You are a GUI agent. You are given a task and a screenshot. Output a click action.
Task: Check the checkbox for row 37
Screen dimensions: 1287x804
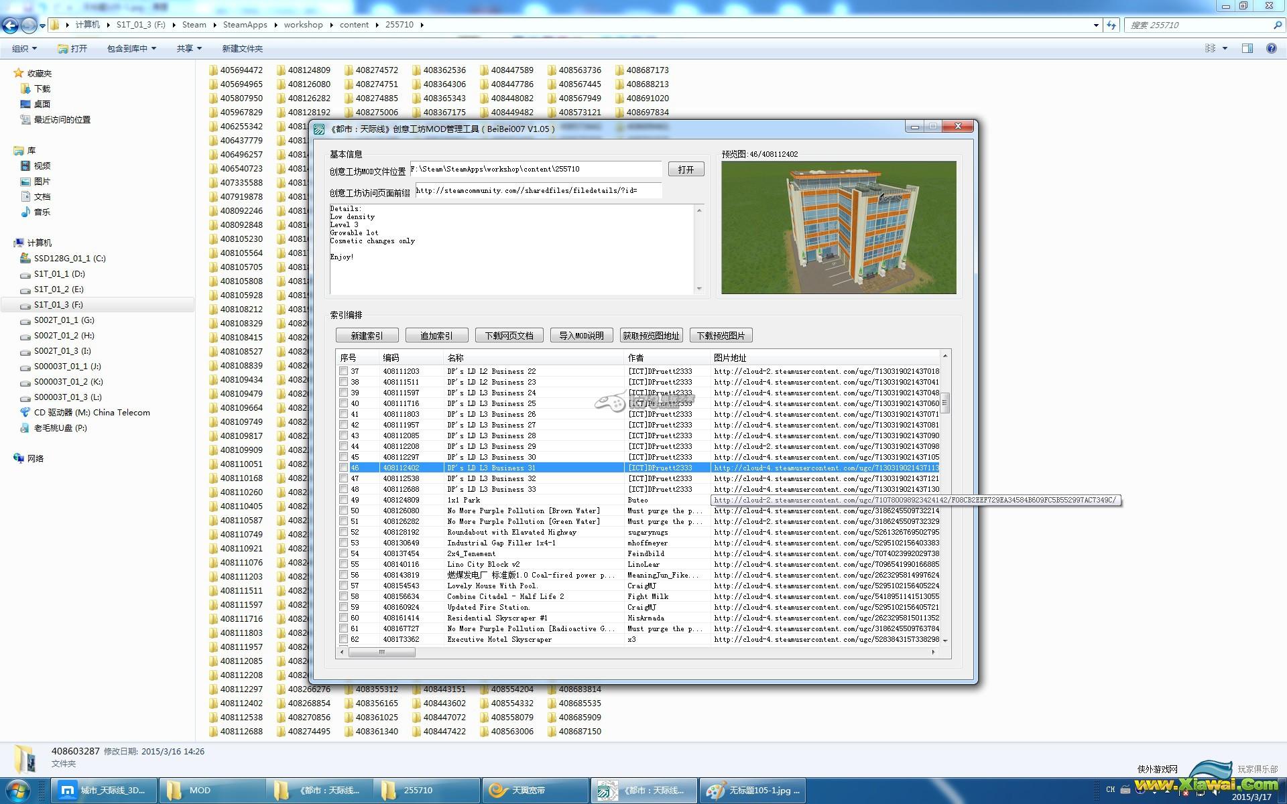344,371
